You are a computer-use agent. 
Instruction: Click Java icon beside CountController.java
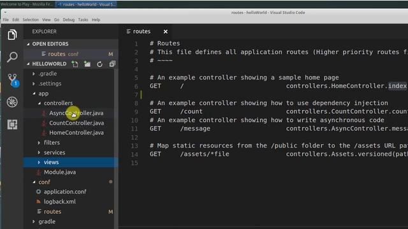pos(44,123)
